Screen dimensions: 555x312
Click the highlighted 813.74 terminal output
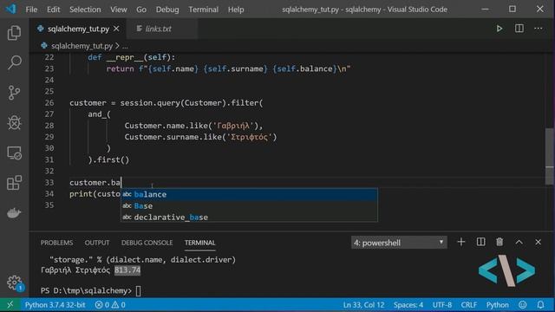(127, 270)
